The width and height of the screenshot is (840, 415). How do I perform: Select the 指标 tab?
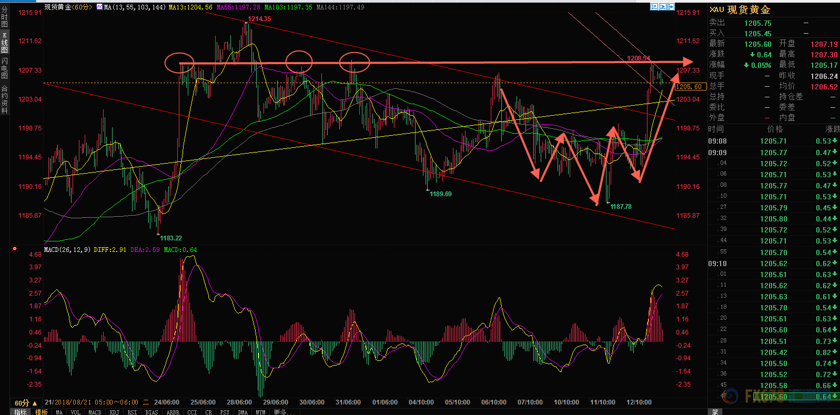[21, 412]
